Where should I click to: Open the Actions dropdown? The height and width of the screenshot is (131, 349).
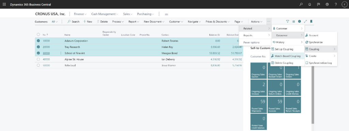pyautogui.click(x=257, y=21)
